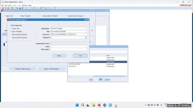Click the Value input field
193x108 pixels.
(x=69, y=46)
